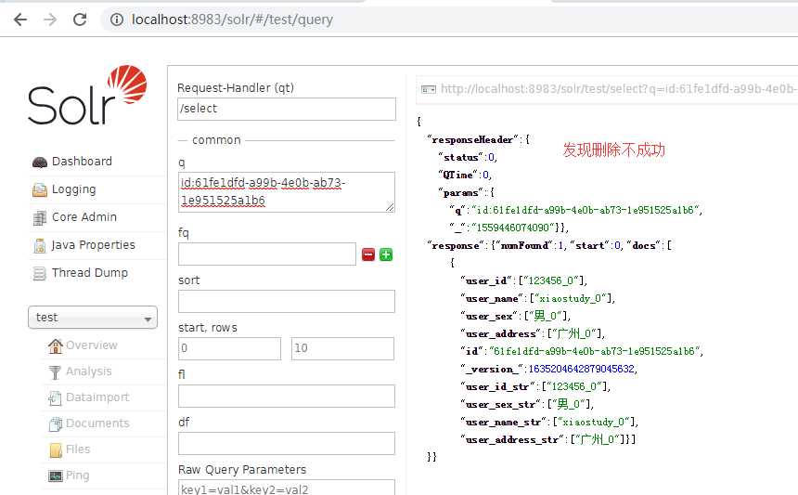Click the sort input field

click(x=287, y=302)
